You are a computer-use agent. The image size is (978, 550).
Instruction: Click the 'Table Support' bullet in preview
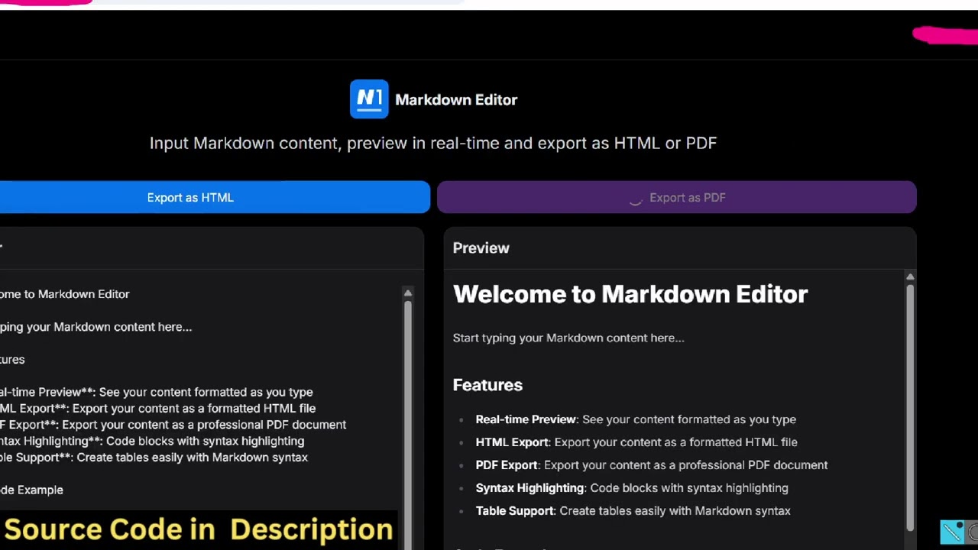633,511
